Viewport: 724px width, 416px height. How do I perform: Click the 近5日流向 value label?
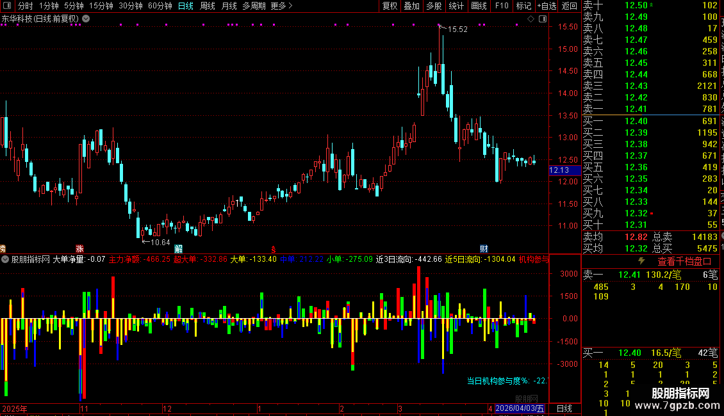point(480,259)
